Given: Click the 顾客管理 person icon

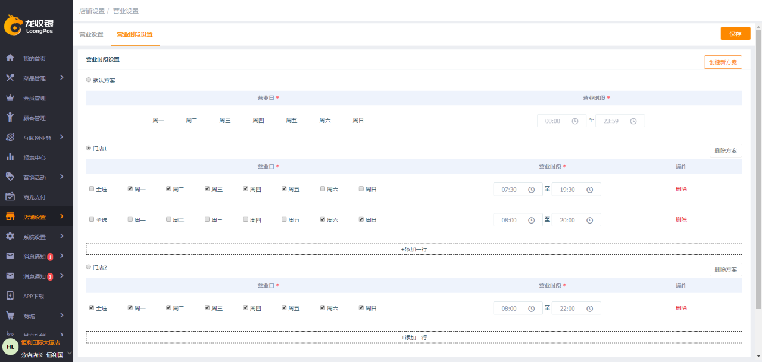Looking at the screenshot, I should coord(10,118).
